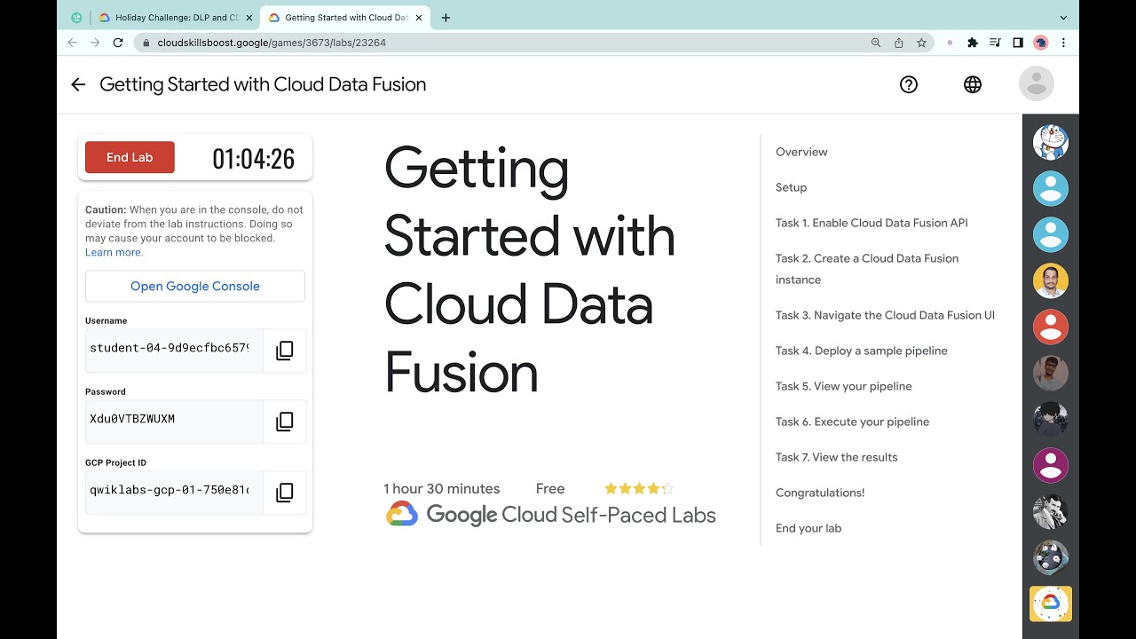Click the purple B extension icon
Viewport: 1136px width, 639px height.
coord(950,43)
